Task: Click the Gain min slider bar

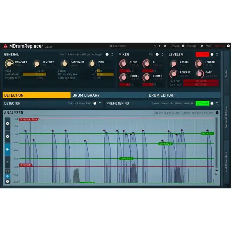Action: coord(201,81)
